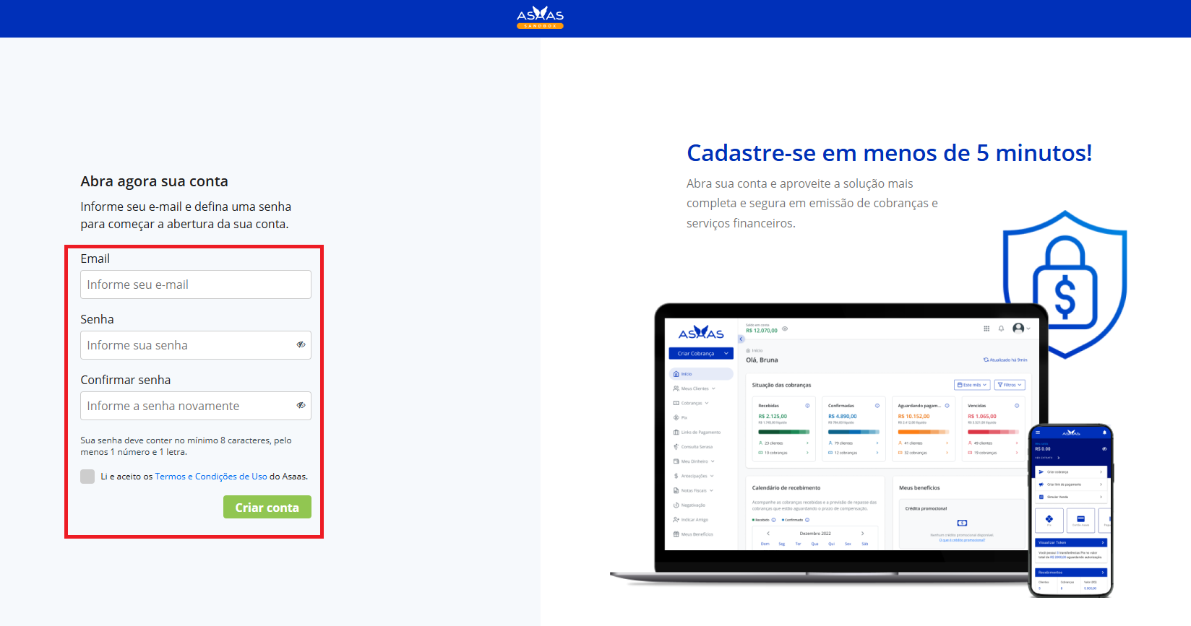The width and height of the screenshot is (1191, 626).
Task: Click the user avatar in laptop mockup
Action: pos(1018,329)
